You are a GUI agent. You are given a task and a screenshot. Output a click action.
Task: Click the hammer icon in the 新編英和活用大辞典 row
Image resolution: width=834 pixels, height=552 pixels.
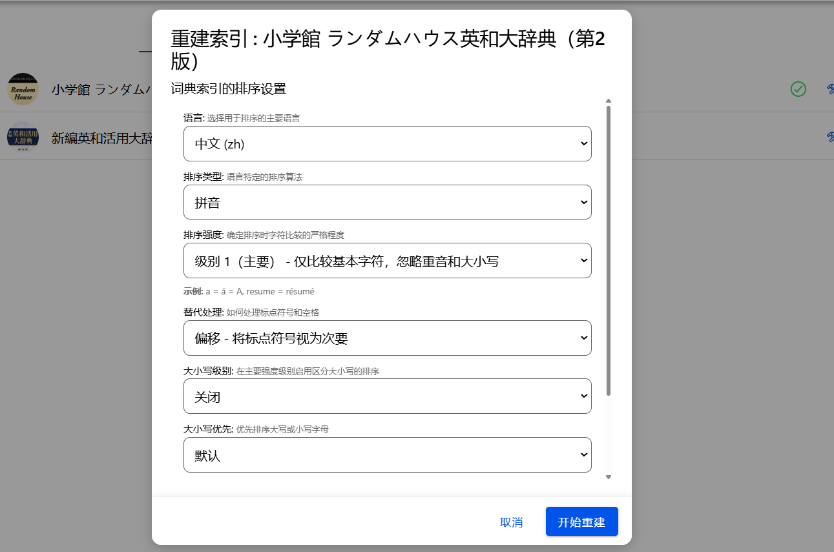[x=829, y=137]
